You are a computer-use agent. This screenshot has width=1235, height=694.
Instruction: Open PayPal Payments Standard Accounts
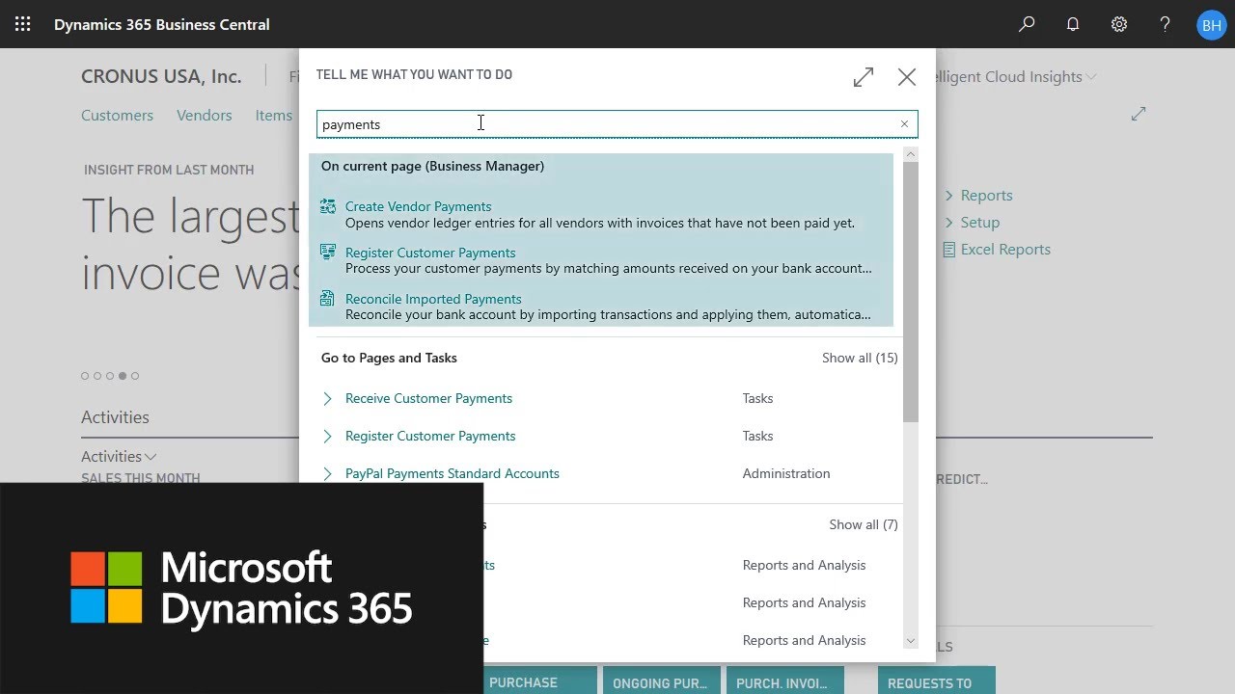coord(452,473)
